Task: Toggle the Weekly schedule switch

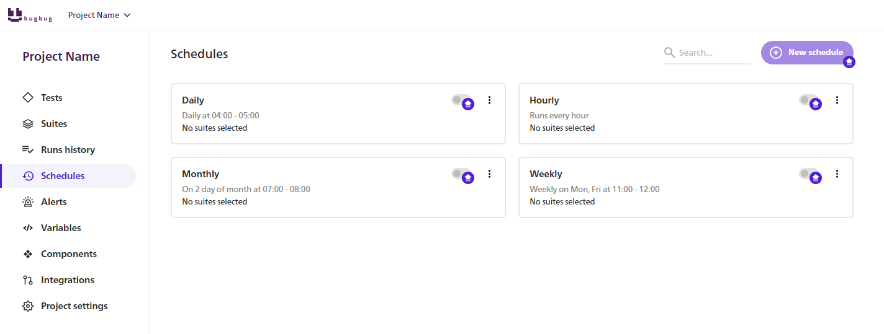Action: pos(808,174)
